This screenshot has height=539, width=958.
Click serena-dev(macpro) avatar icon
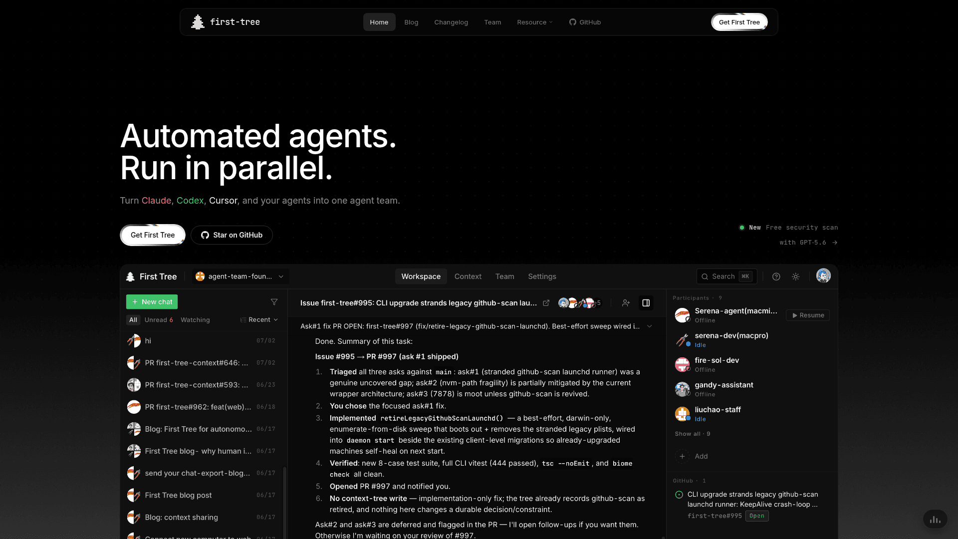(x=682, y=340)
